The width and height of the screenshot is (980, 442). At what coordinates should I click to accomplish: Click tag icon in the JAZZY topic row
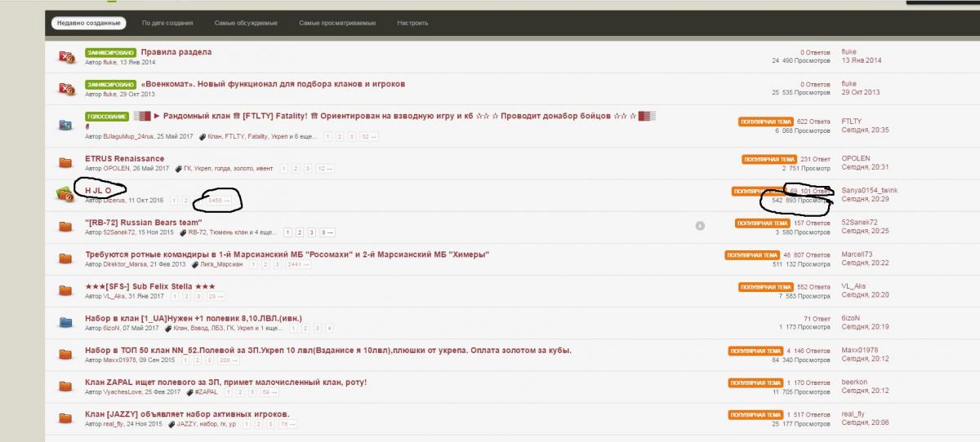pos(171,424)
